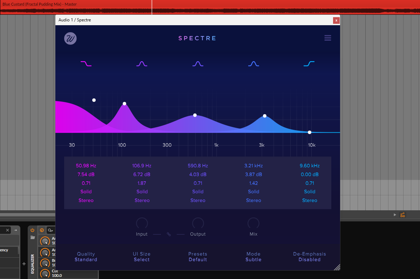This screenshot has width=420, height=279.
Task: Click the Cut 100.0 knob in Equalizer
Action: coord(45,274)
